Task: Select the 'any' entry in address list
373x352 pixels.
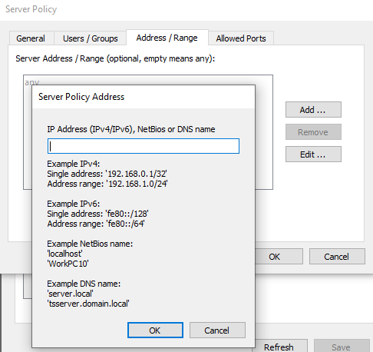Action: click(32, 82)
